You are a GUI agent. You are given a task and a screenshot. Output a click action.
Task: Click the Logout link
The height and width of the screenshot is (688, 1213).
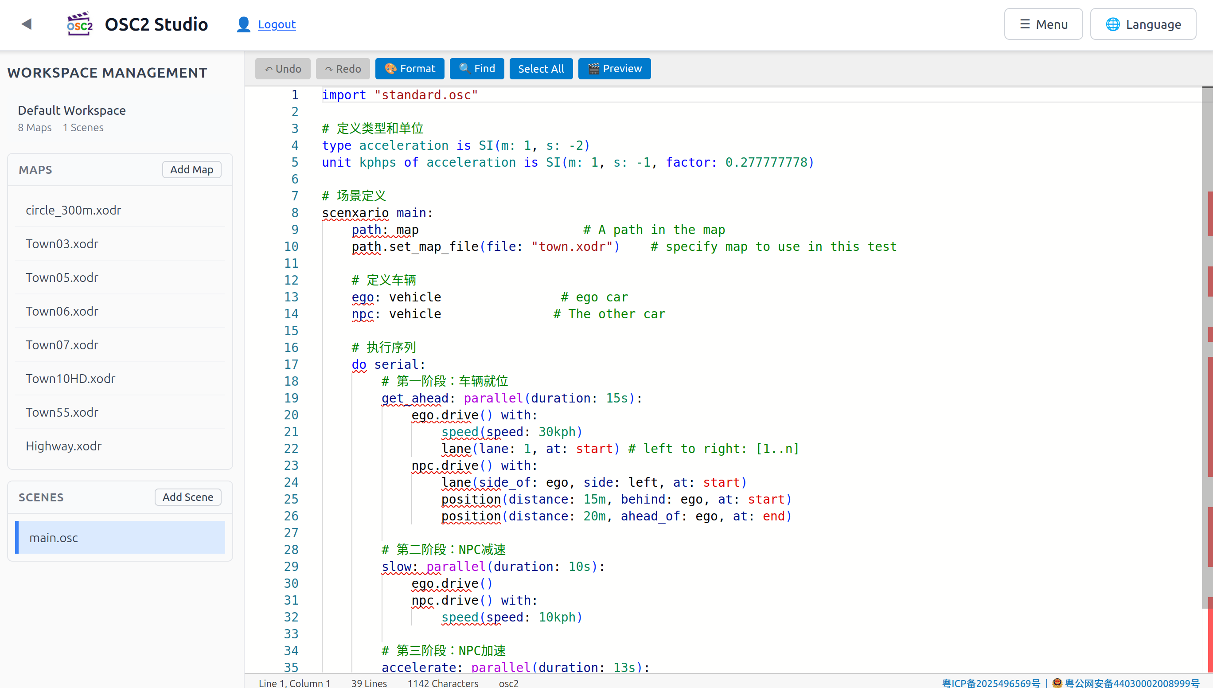pos(277,24)
